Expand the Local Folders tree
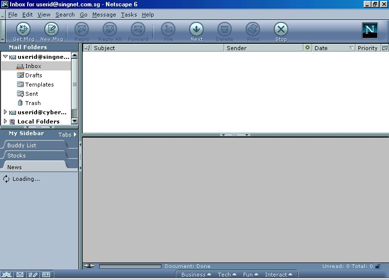The height and width of the screenshot is (280, 389). point(5,121)
